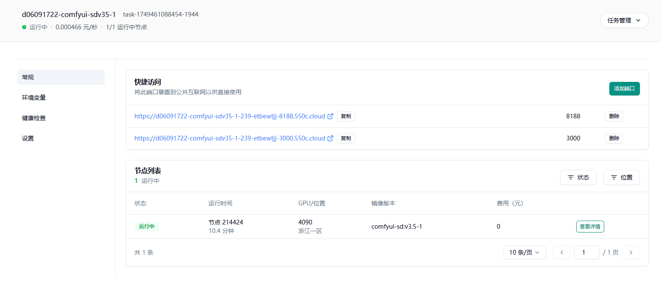View details of node 214424
The height and width of the screenshot is (283, 662).
[590, 227]
